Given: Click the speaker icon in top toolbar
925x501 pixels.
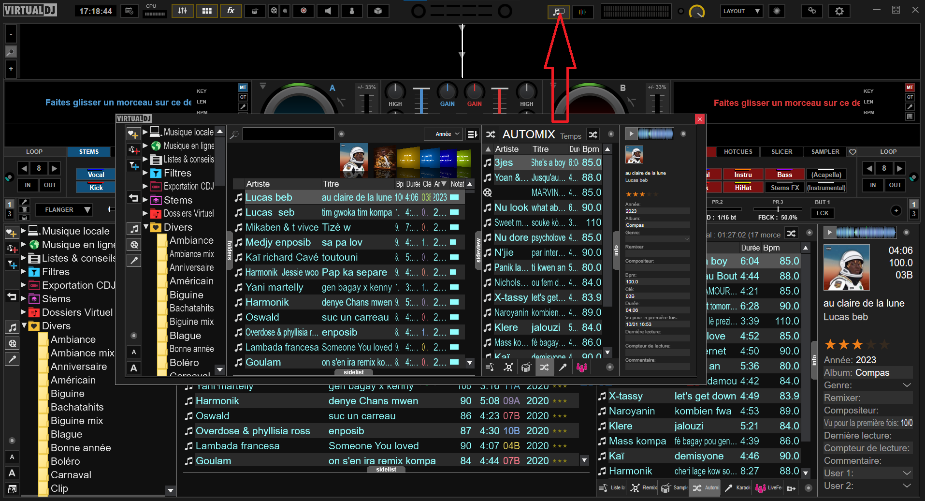Looking at the screenshot, I should 328,11.
